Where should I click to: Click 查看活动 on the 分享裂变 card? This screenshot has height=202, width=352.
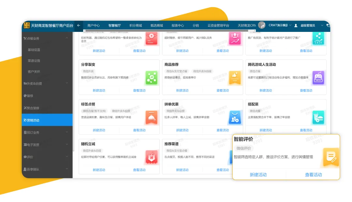click(139, 90)
